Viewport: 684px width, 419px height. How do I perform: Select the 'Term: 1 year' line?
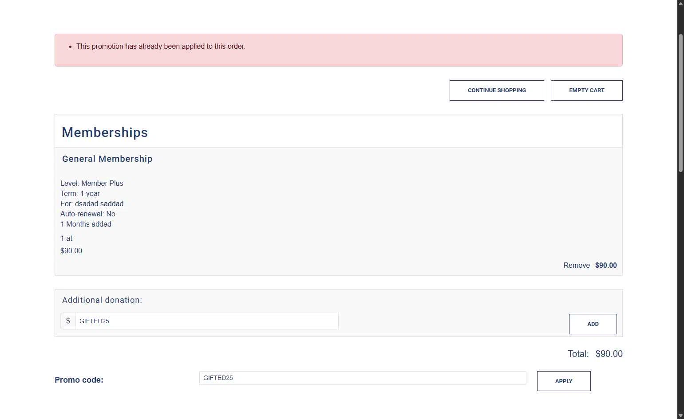80,193
